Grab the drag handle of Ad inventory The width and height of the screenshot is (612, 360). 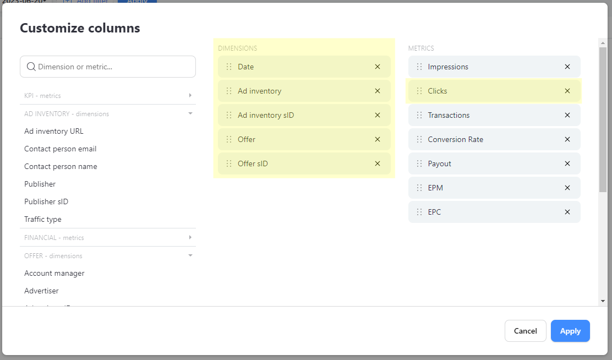[x=229, y=91]
